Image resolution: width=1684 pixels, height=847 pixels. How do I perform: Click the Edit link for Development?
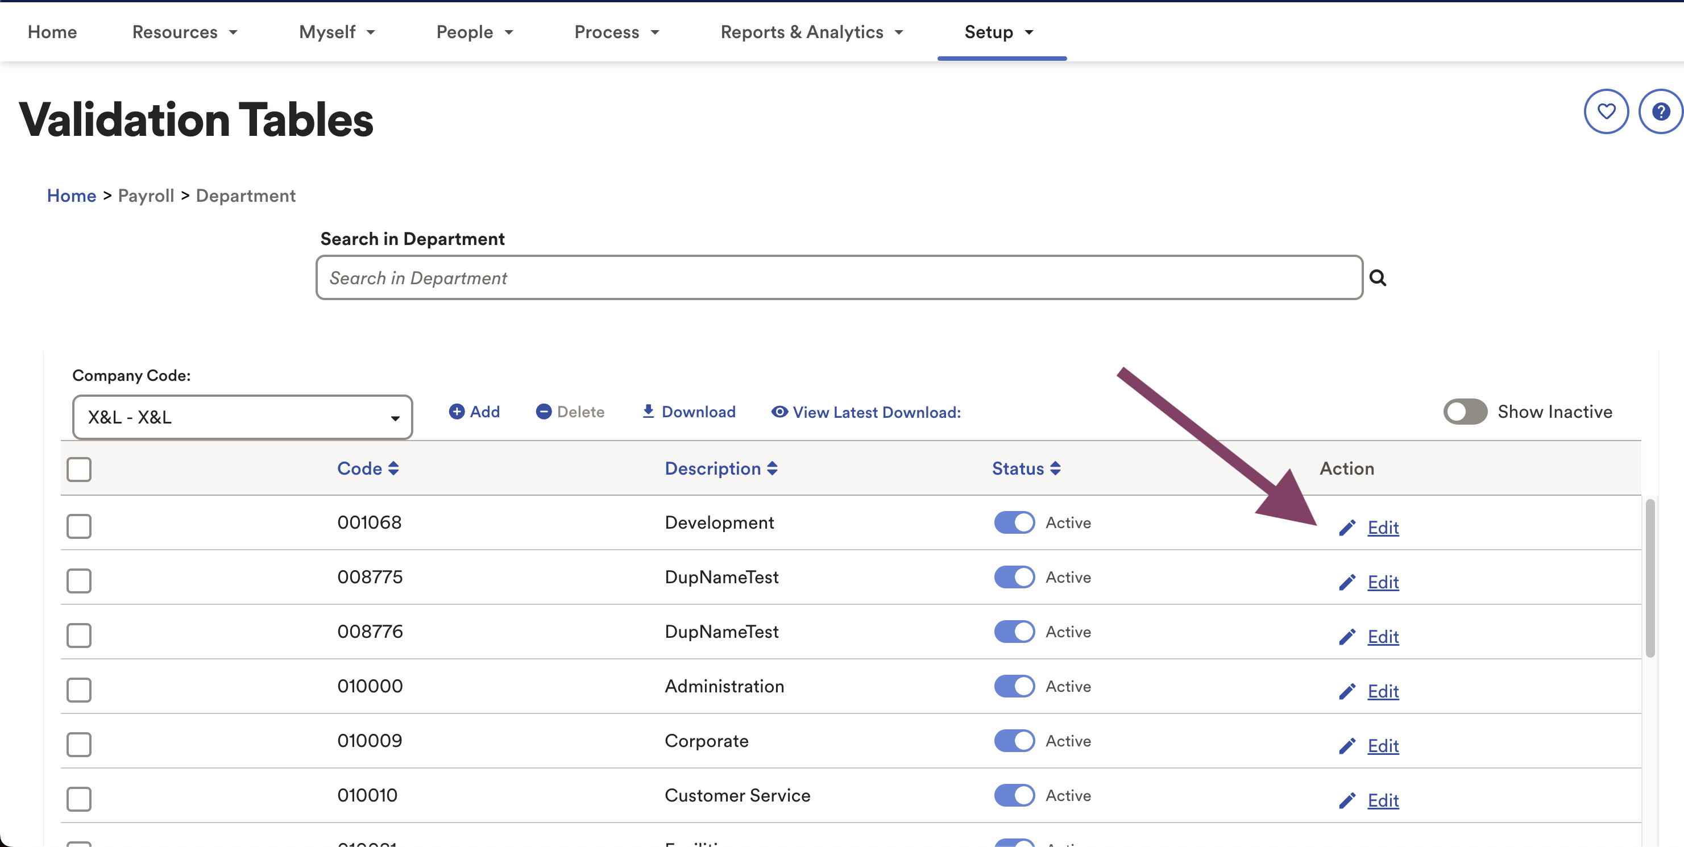point(1383,528)
